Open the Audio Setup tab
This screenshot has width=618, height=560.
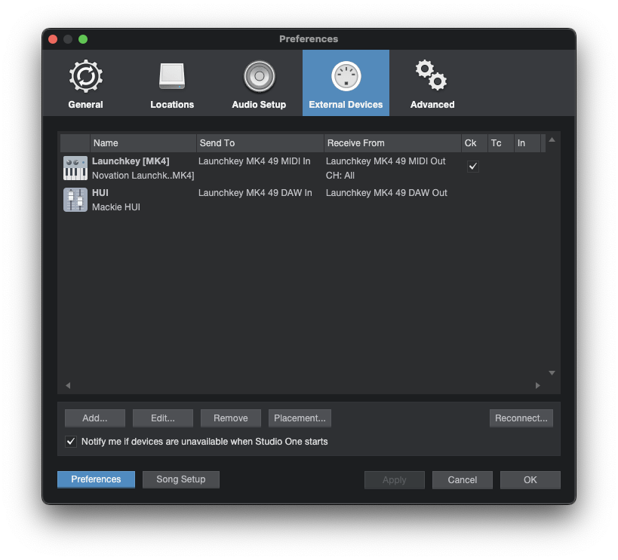pos(259,83)
